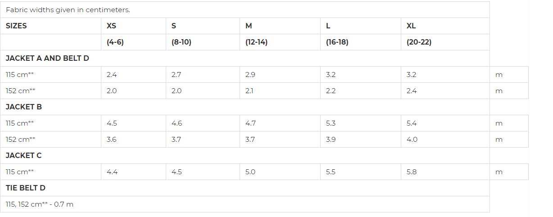The image size is (553, 217).
Task: Select the 5.0 value under M for Jacket C
Action: pyautogui.click(x=250, y=172)
